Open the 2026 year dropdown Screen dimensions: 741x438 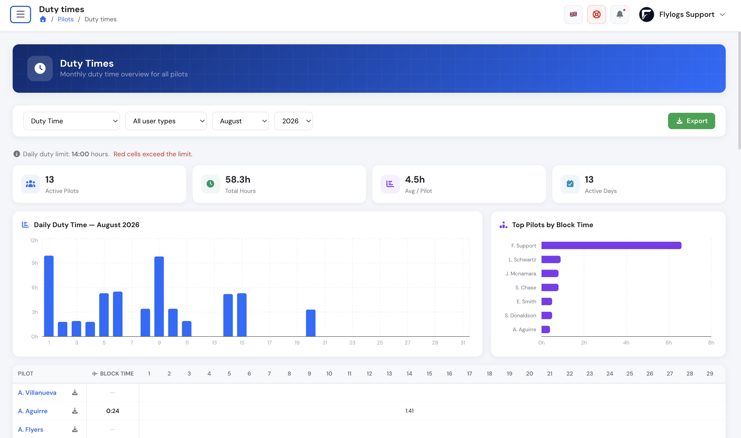click(294, 121)
